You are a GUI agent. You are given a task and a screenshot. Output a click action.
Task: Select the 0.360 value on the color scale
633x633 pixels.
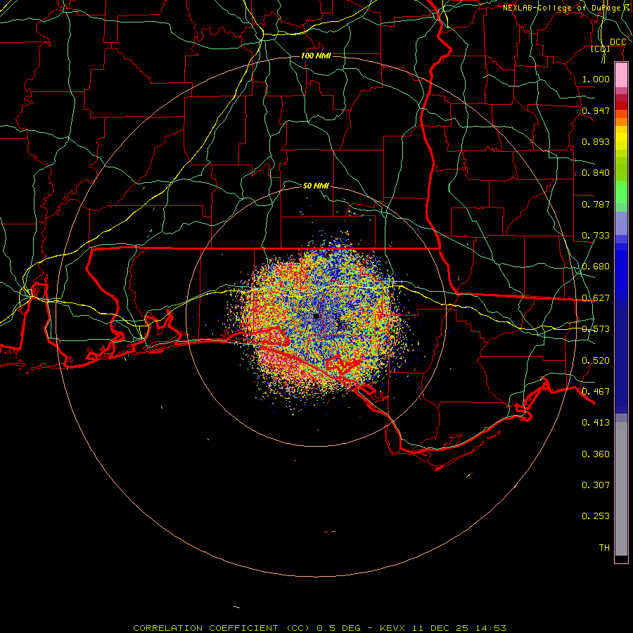[596, 454]
